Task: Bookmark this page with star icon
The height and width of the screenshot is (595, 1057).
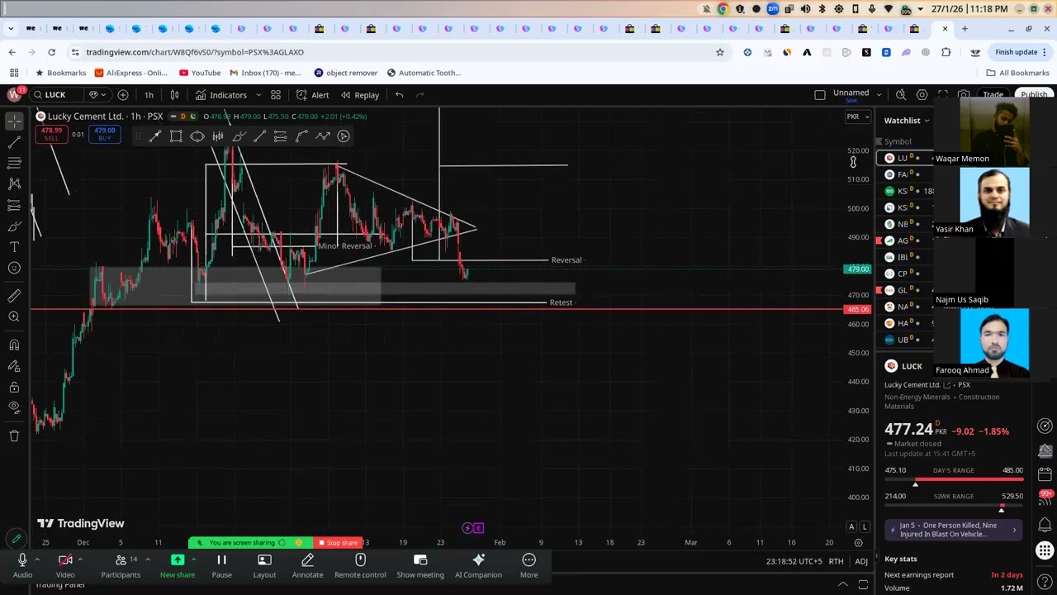Action: 720,52
